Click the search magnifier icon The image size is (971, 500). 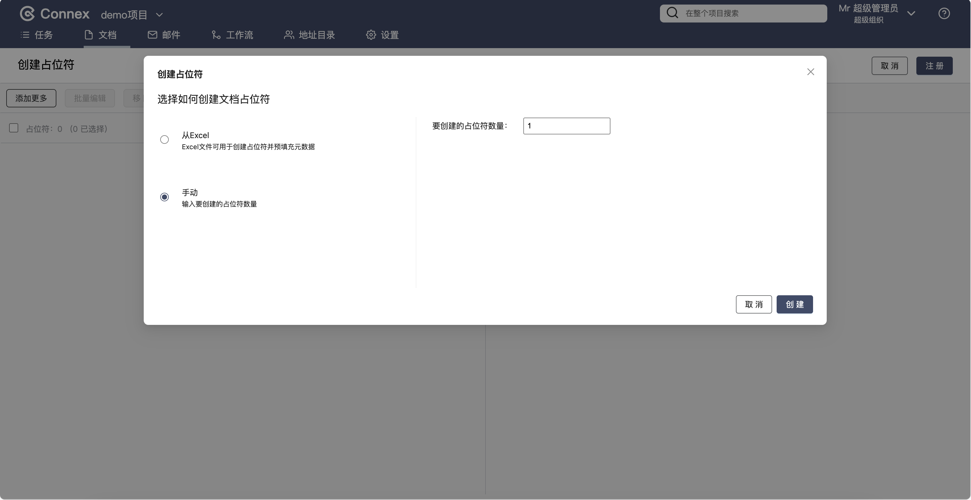click(x=672, y=13)
